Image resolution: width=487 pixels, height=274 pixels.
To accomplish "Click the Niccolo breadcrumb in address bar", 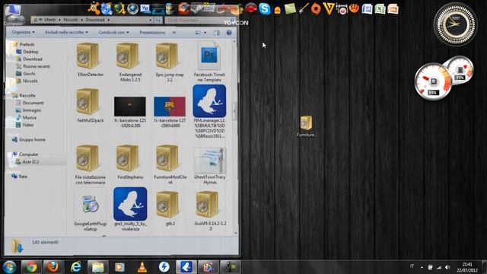I will point(71,20).
